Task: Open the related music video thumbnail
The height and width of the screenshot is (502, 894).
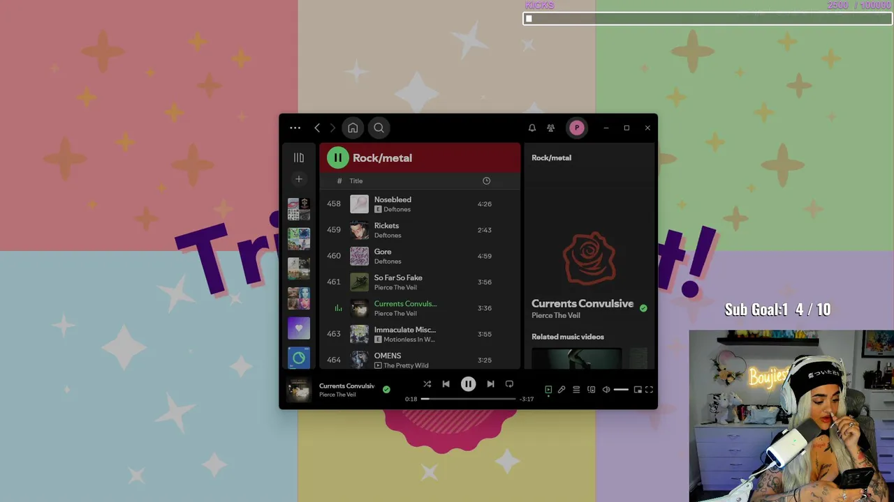Action: coord(577,358)
